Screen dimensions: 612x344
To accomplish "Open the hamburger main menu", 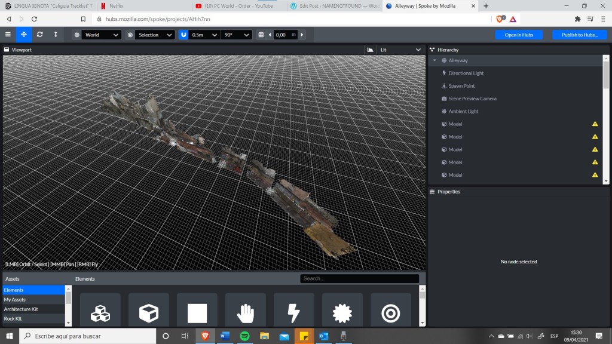I will pos(8,35).
